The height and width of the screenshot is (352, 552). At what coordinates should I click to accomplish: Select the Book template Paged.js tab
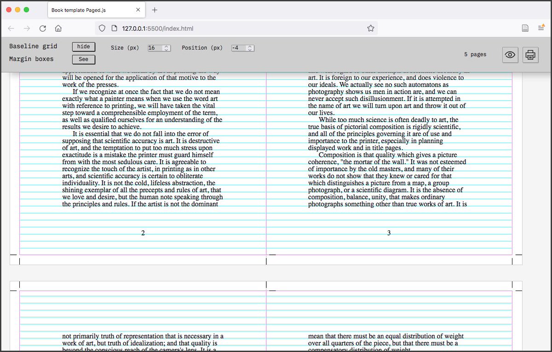coord(96,10)
